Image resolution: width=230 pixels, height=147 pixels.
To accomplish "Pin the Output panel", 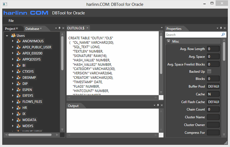I will [x=158, y=105].
